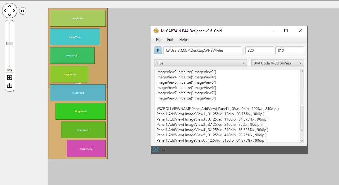Click the download/export icon under zoom slider

[x=10, y=86]
